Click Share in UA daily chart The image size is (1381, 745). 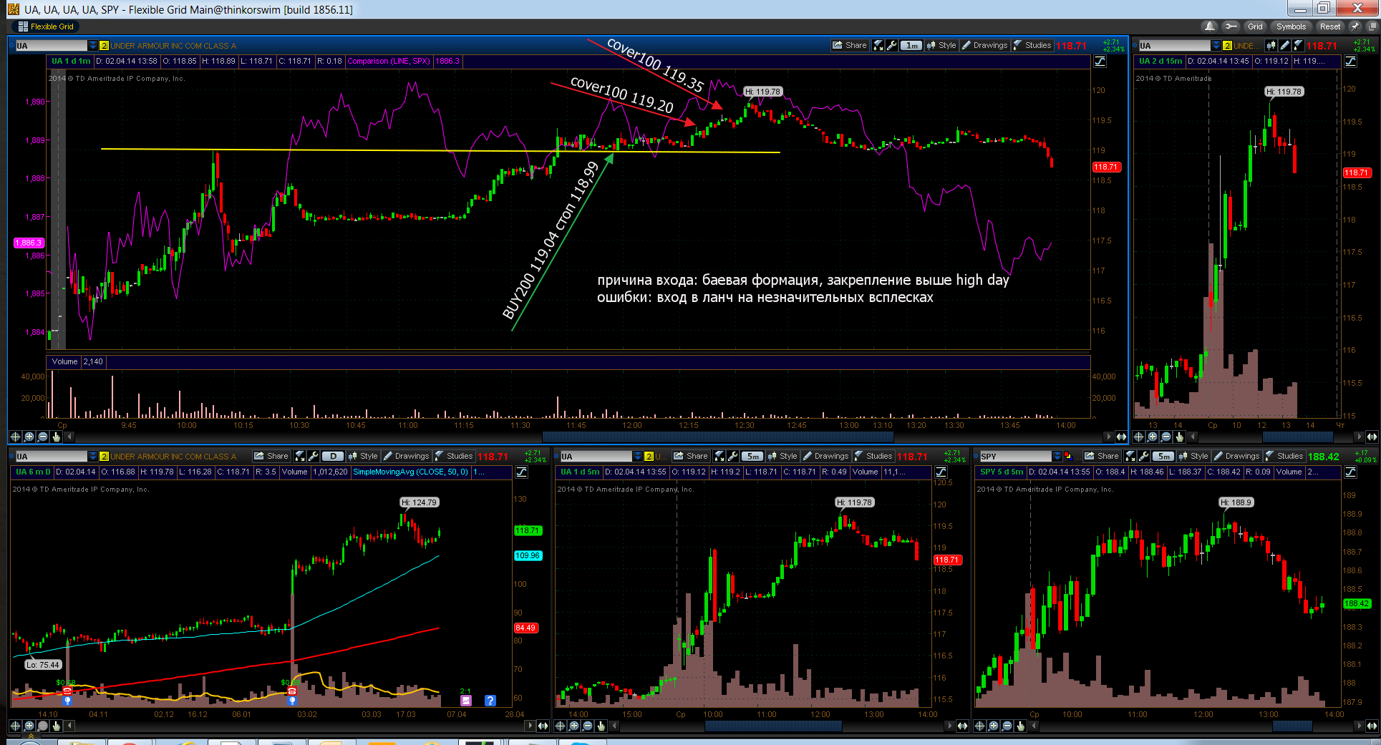coord(271,456)
